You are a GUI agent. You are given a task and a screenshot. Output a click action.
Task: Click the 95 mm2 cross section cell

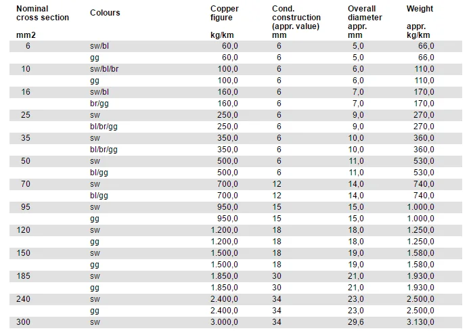pyautogui.click(x=26, y=207)
